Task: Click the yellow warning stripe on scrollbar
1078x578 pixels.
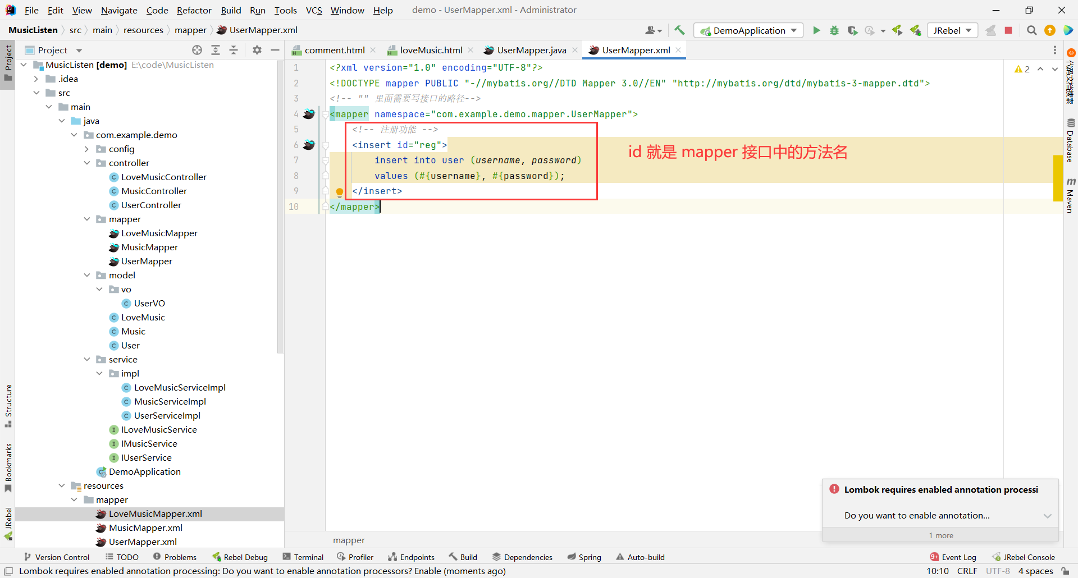Action: (x=1057, y=177)
